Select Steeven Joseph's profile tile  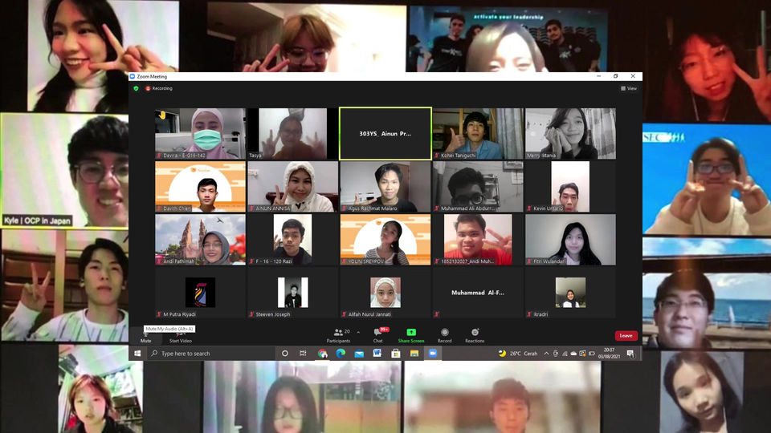[292, 293]
